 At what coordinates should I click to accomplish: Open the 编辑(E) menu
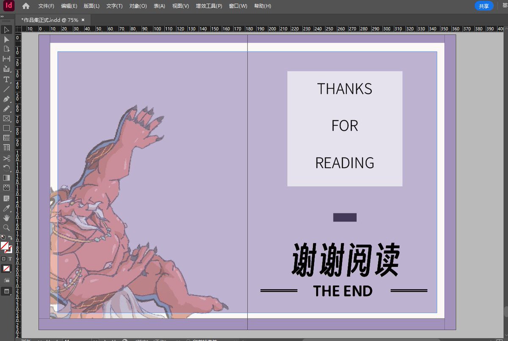(x=69, y=6)
